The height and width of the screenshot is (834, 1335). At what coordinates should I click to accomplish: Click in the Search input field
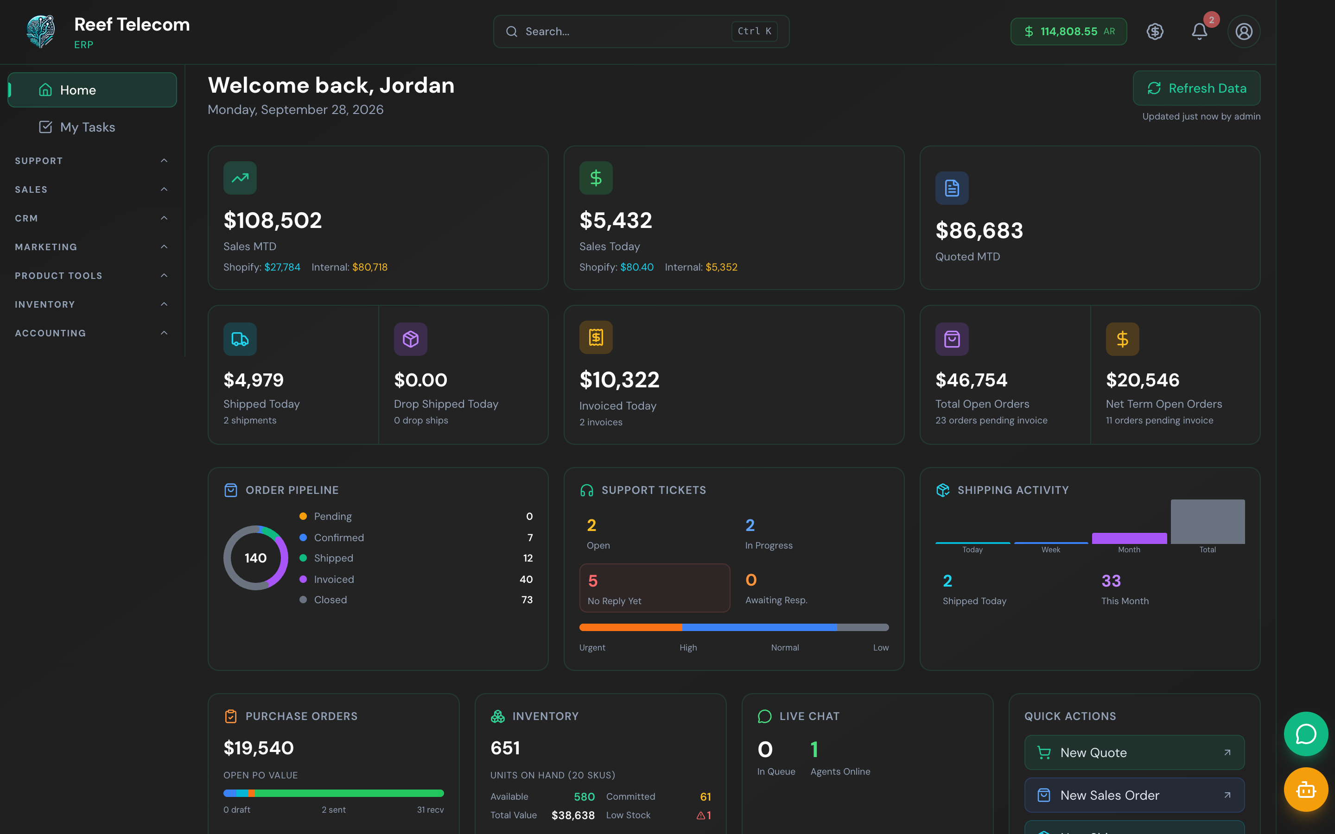point(641,32)
